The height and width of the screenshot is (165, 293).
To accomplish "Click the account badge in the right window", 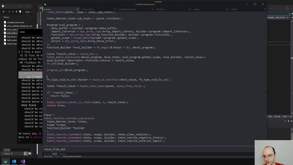I will coord(271,8).
